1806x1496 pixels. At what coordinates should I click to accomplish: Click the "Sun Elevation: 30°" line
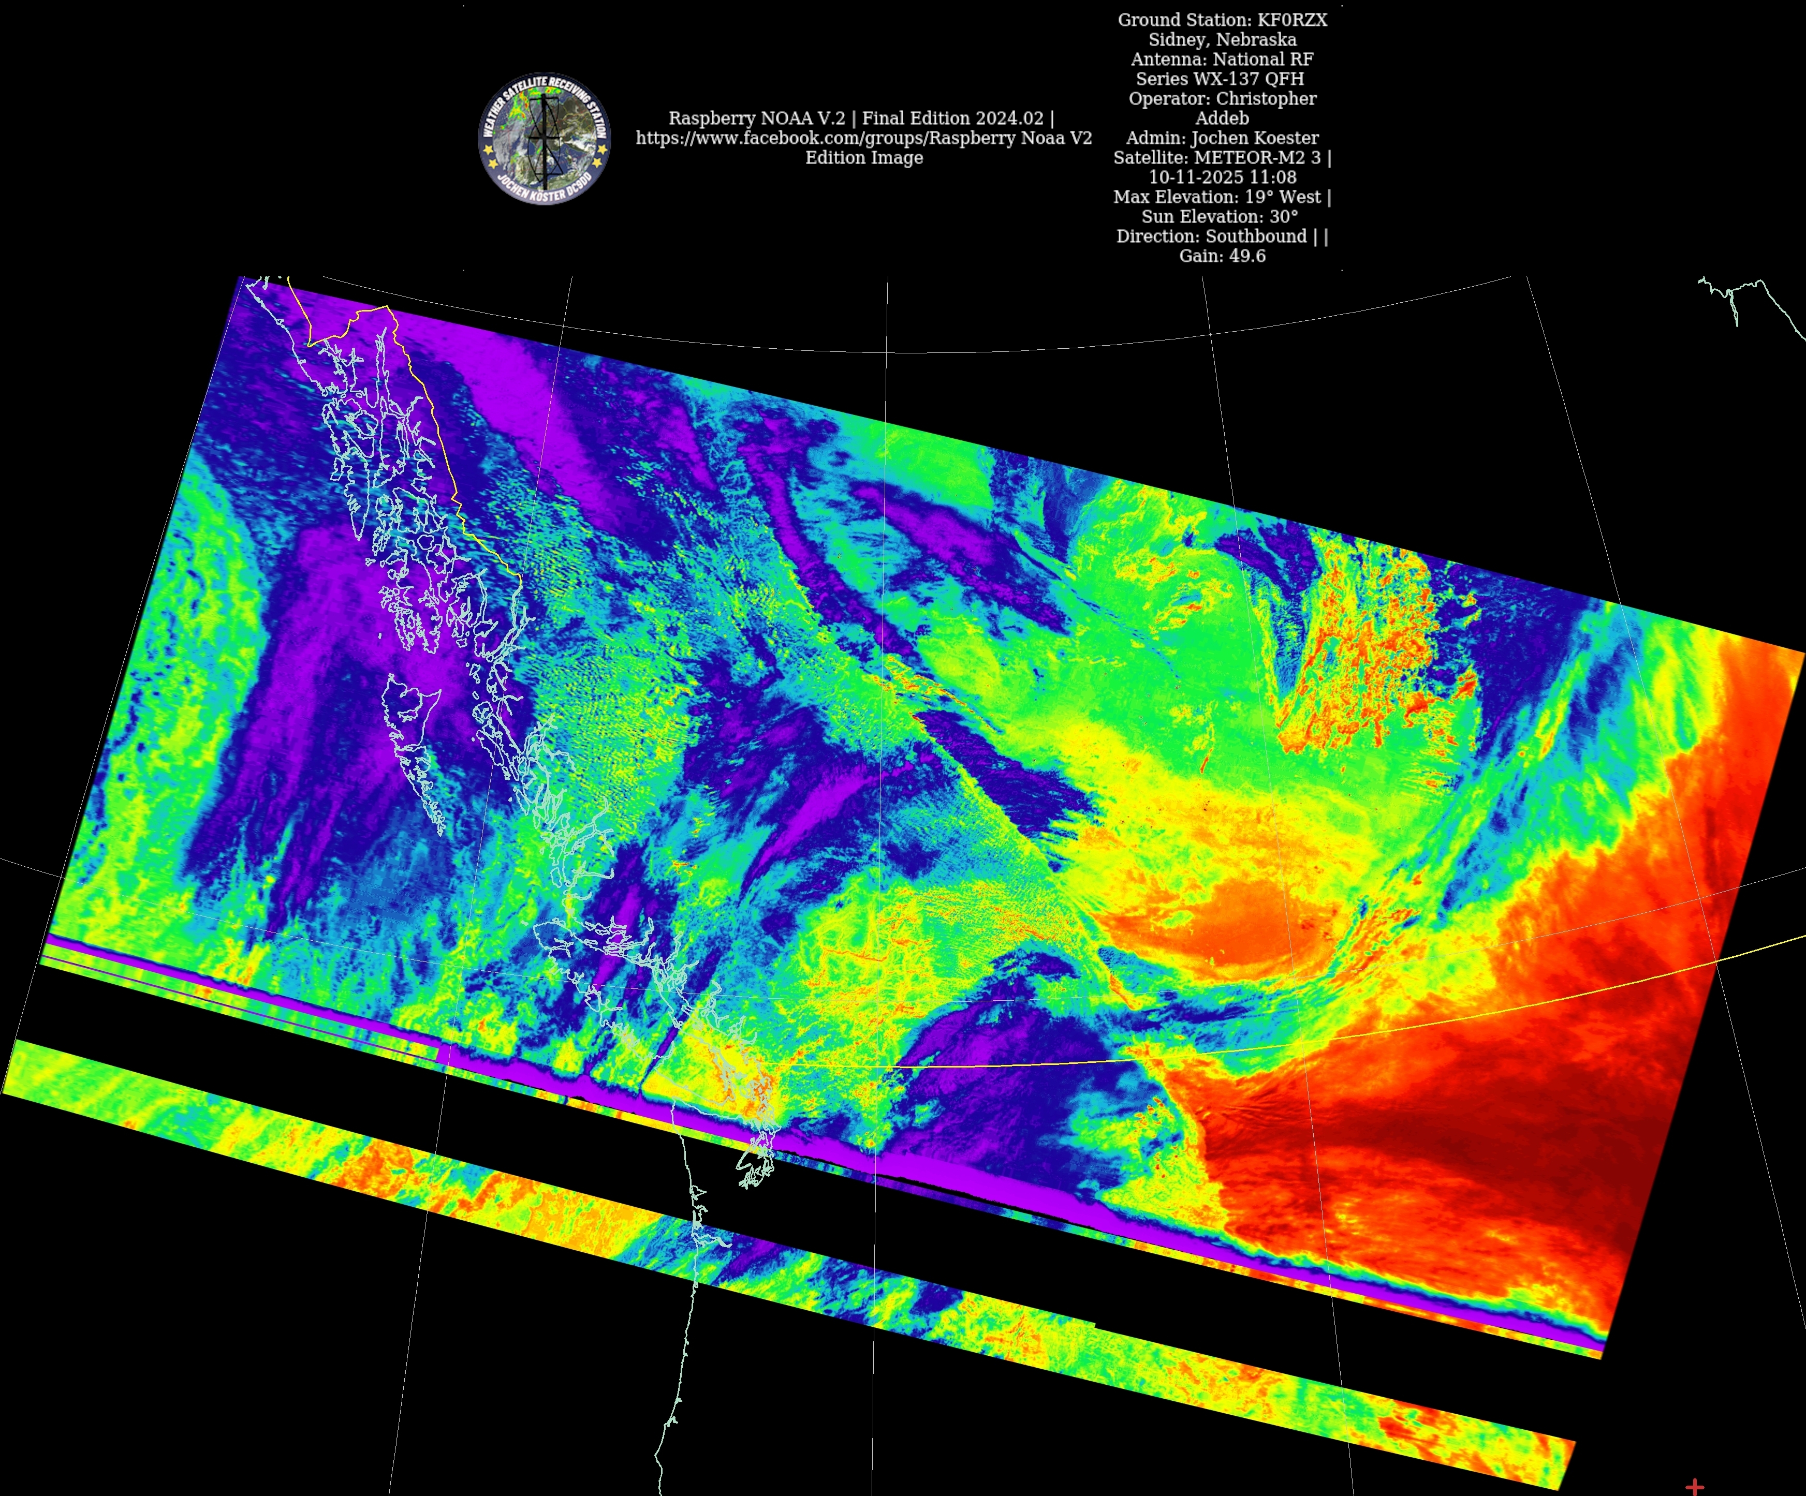1220,217
